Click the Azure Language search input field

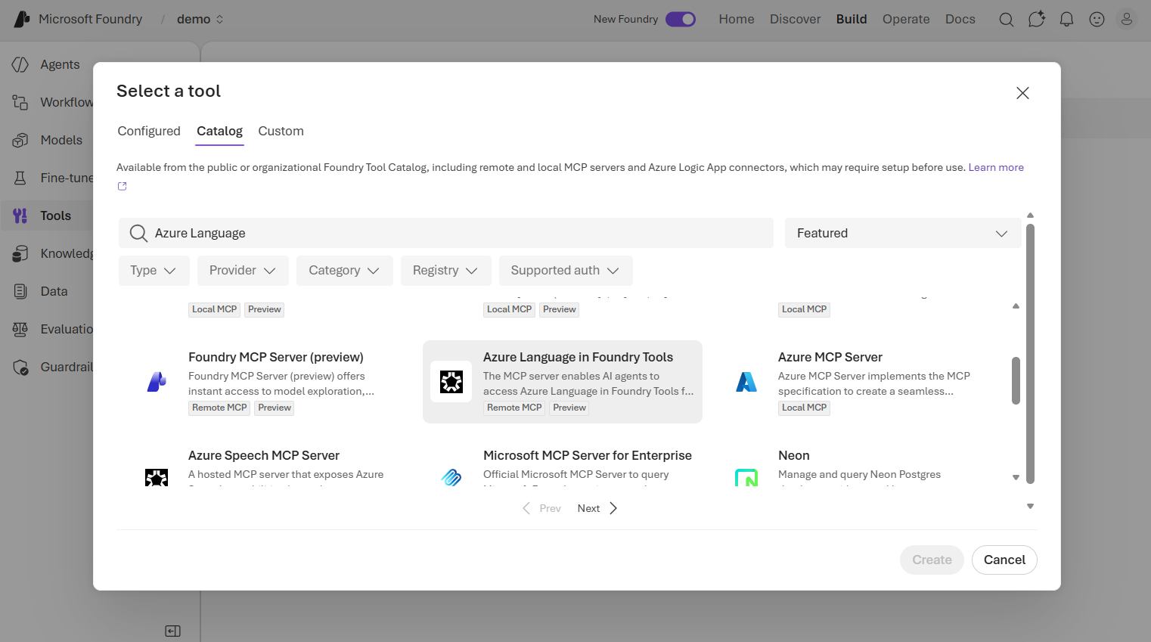click(446, 233)
